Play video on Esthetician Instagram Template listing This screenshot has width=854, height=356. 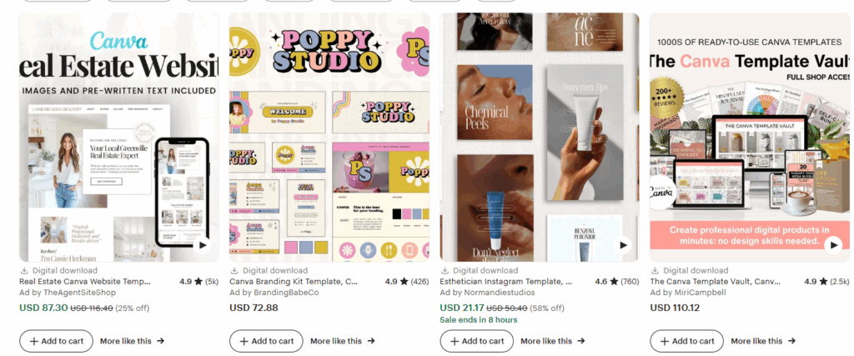(x=623, y=245)
